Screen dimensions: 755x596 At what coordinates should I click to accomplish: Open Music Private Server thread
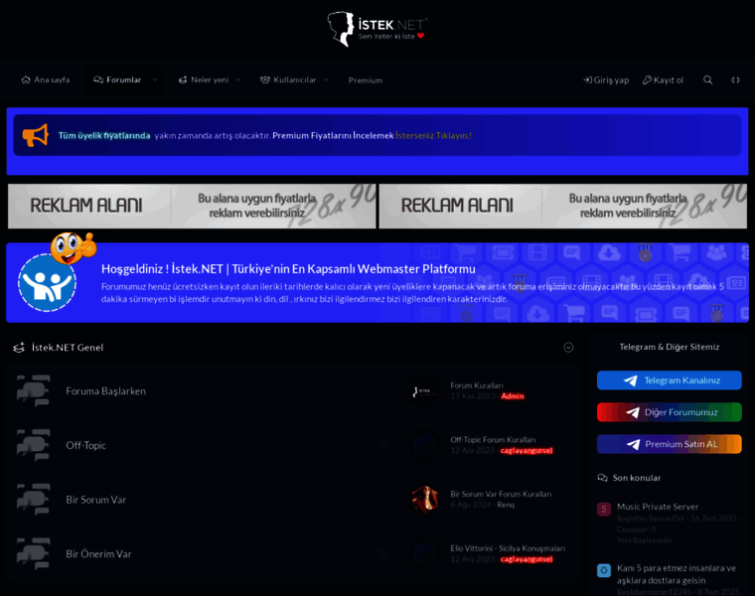tap(658, 507)
